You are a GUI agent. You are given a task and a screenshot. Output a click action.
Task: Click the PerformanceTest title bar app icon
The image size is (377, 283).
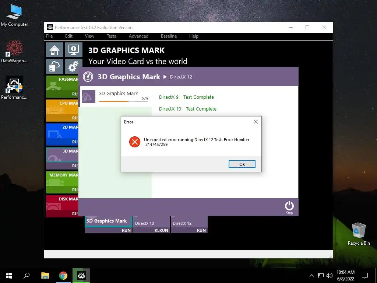[x=50, y=27]
